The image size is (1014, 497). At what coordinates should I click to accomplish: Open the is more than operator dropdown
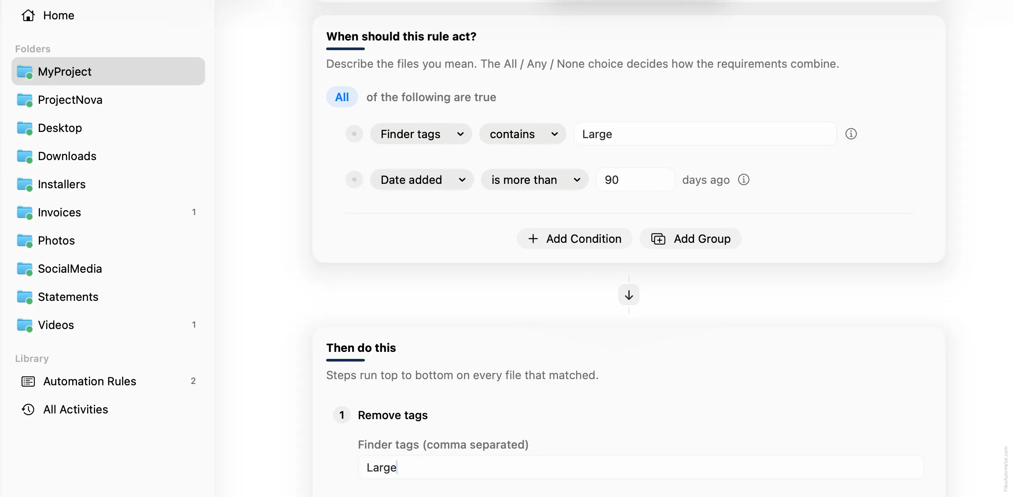point(535,180)
